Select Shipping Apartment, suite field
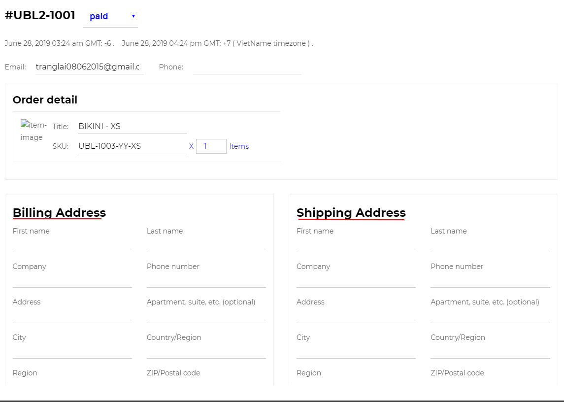The image size is (564, 402). [x=490, y=315]
